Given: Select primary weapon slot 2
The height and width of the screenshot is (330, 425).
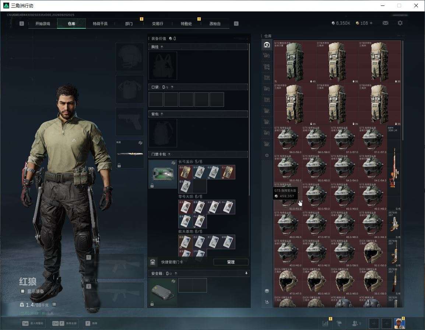Looking at the screenshot, I should 115,295.
